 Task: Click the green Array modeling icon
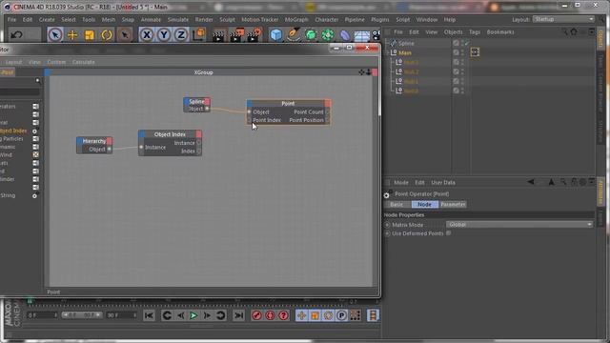(x=328, y=35)
